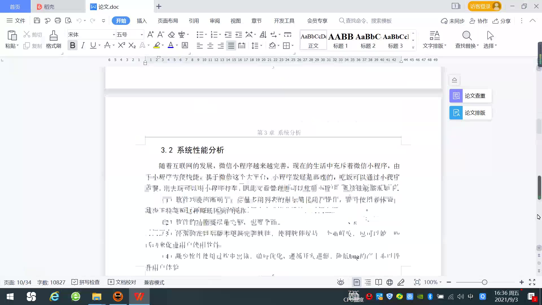This screenshot has height=305, width=542.
Task: Click the 论文查重 button
Action: (x=470, y=96)
